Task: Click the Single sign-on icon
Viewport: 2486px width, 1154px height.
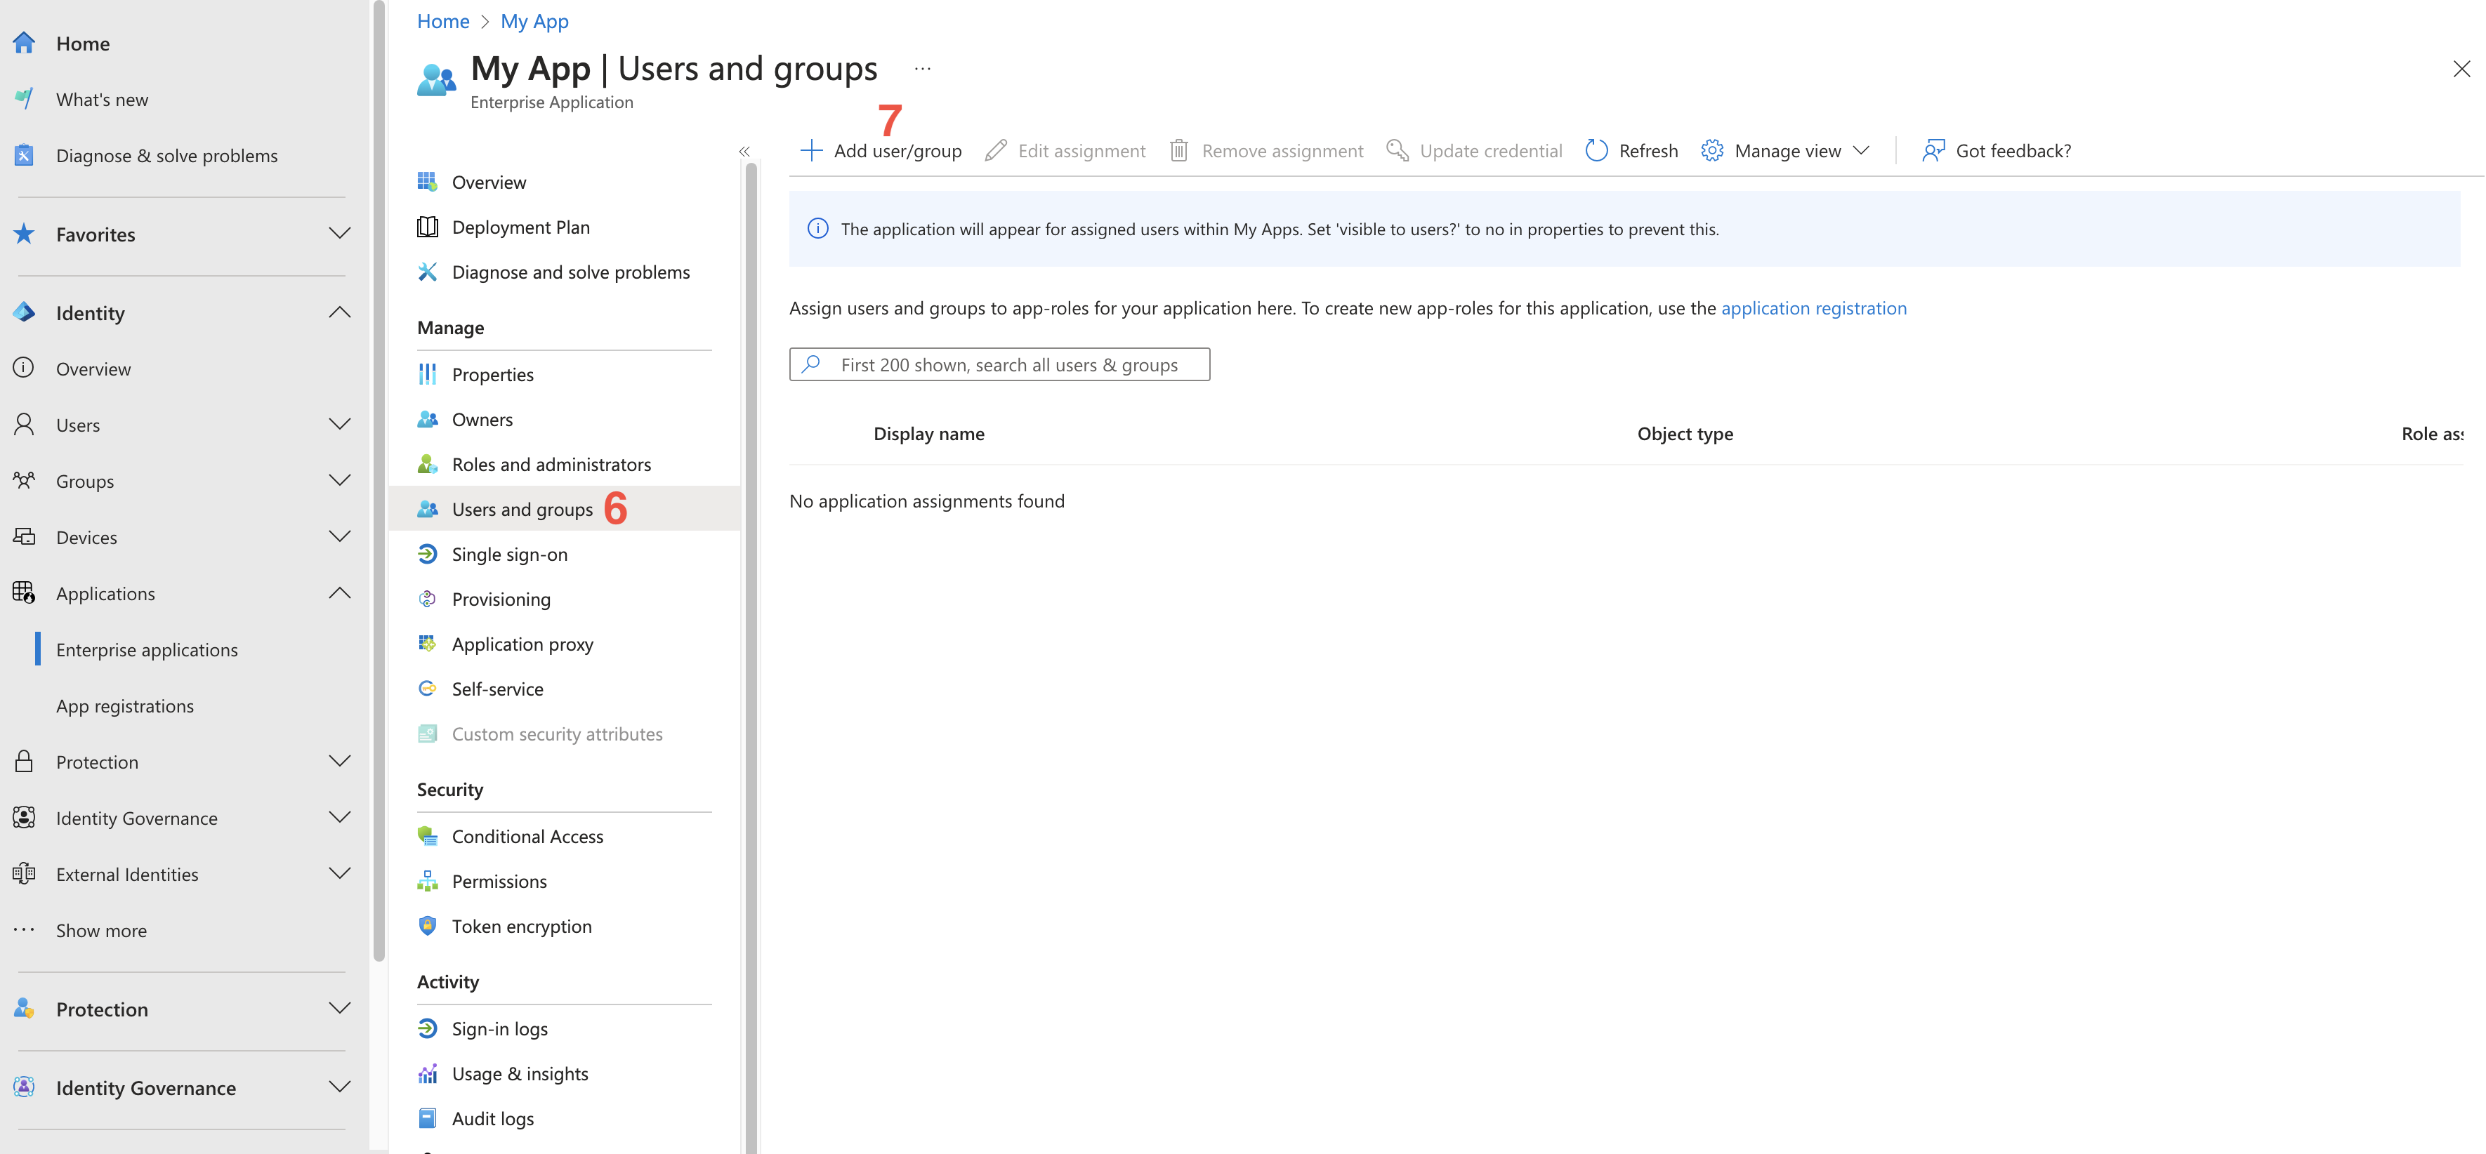Action: 428,554
